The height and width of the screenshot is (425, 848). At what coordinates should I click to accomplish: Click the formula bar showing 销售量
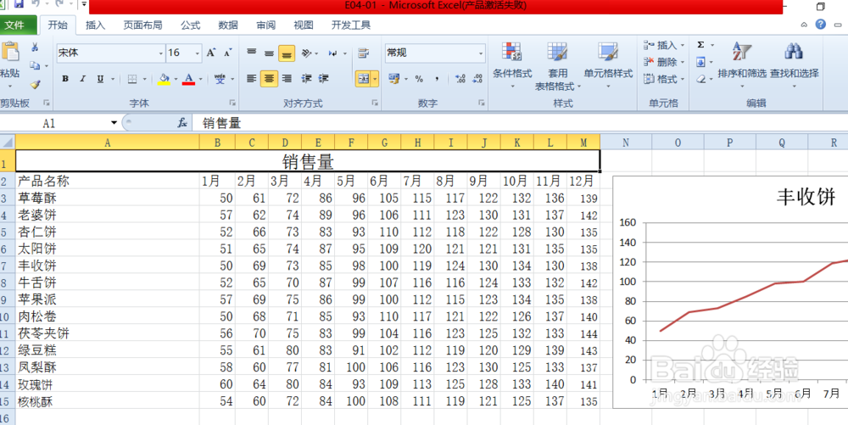click(519, 123)
